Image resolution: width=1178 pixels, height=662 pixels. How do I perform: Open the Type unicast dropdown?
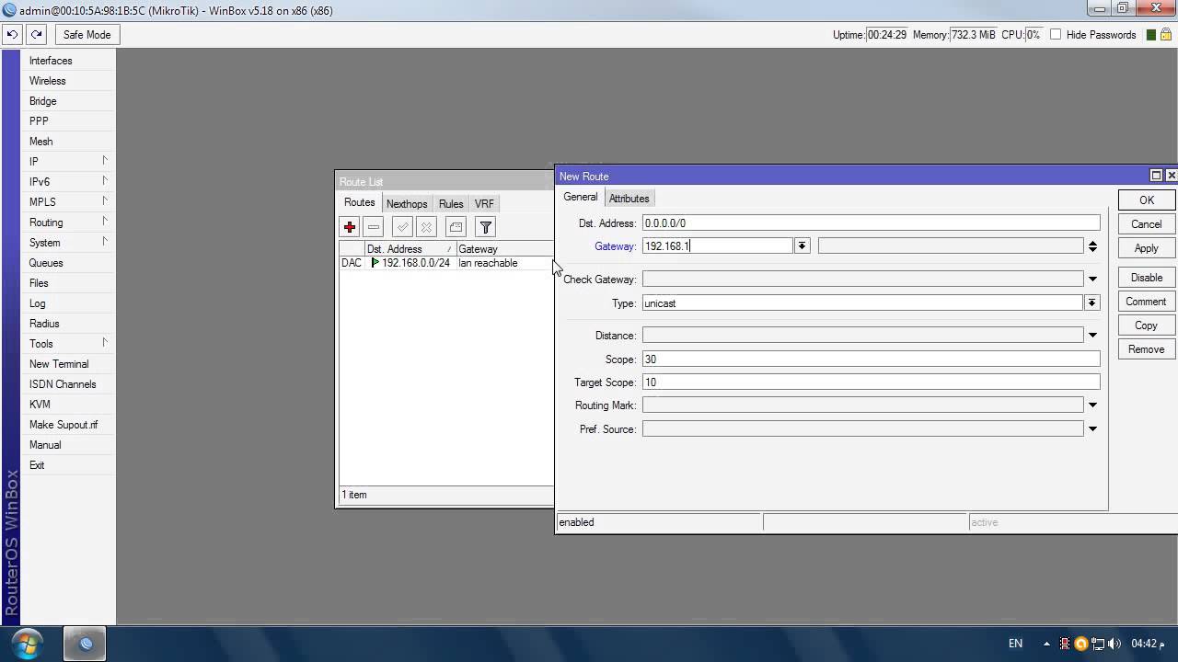pyautogui.click(x=1091, y=302)
